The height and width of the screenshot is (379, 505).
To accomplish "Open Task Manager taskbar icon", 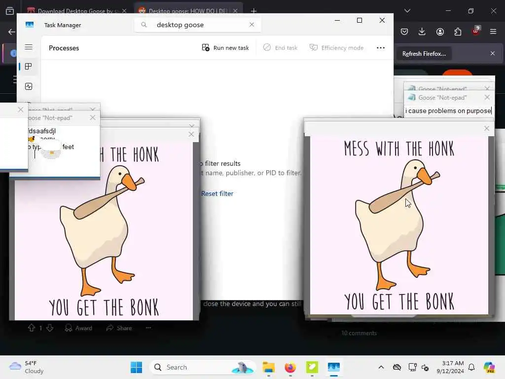I will pyautogui.click(x=334, y=367).
